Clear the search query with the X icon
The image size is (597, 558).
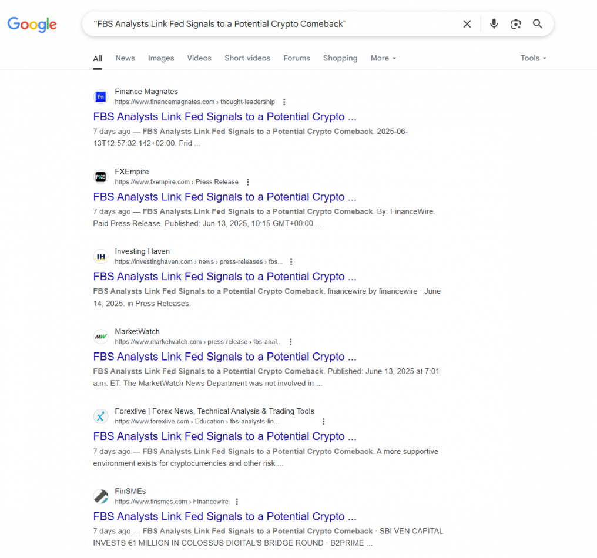point(467,24)
